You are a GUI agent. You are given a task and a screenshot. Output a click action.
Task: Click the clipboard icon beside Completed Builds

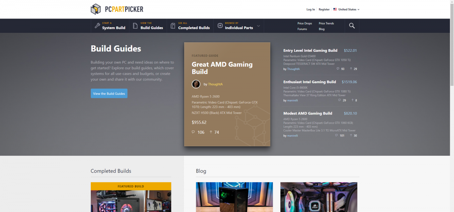coord(173,26)
